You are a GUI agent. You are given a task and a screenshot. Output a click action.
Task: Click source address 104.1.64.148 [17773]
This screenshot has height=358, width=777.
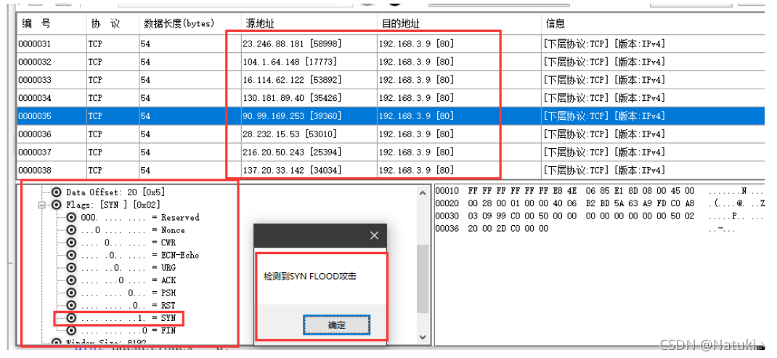(x=290, y=62)
